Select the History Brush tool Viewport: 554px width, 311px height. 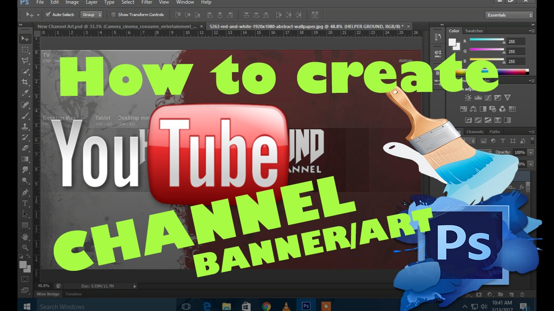[25, 137]
